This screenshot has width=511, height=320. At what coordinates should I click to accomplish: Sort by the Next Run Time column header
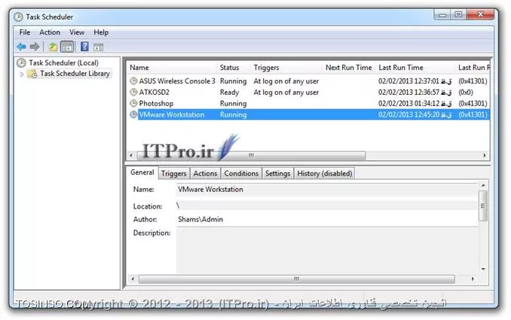pyautogui.click(x=349, y=68)
